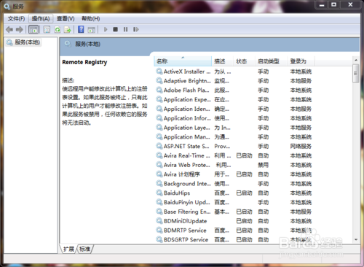
Task: Stop the selected service with the stop icon
Action: click(x=116, y=29)
